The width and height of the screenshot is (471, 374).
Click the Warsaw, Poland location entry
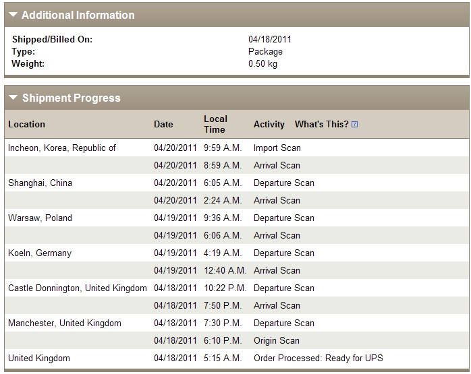[x=40, y=218]
